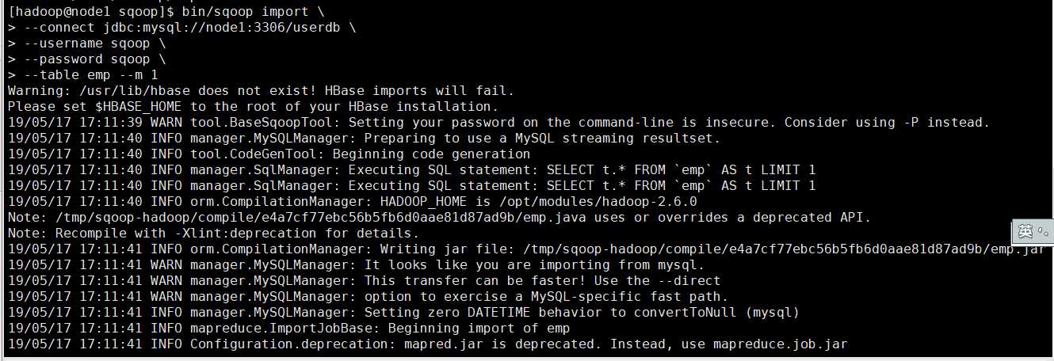Select the --username sqoop line
Image resolution: width=1054 pixels, height=361 pixels.
87,44
